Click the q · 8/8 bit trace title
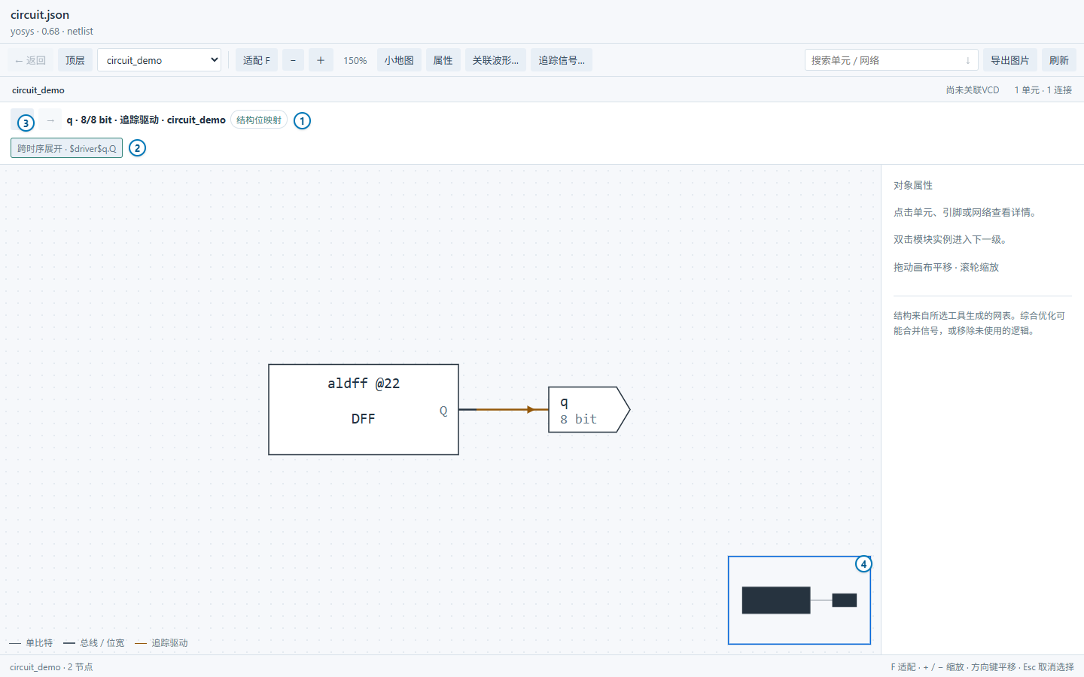 [146, 120]
